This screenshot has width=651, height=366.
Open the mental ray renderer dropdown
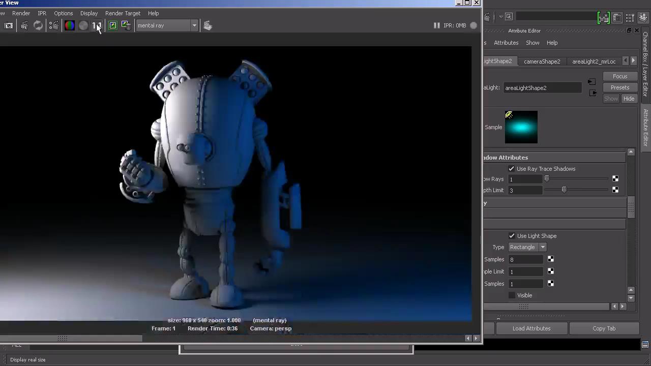tap(167, 25)
